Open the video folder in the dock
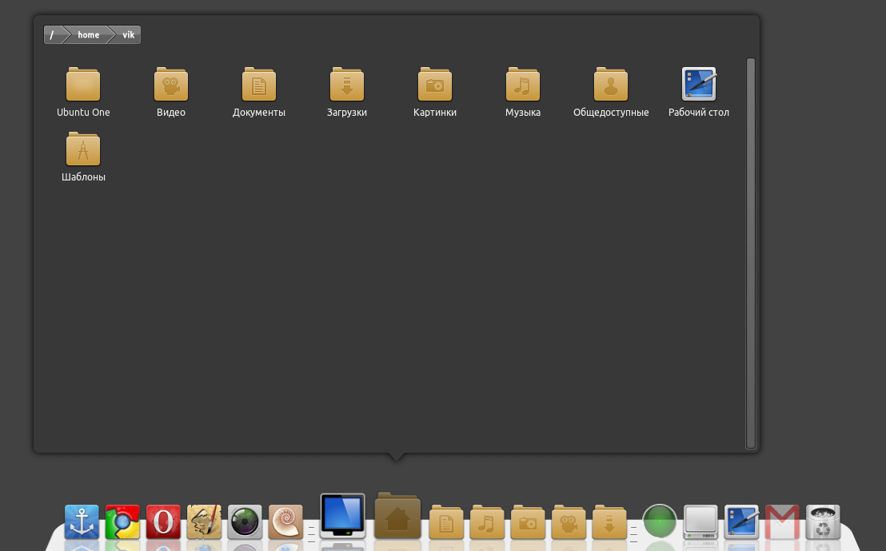886x551 pixels. [x=569, y=521]
